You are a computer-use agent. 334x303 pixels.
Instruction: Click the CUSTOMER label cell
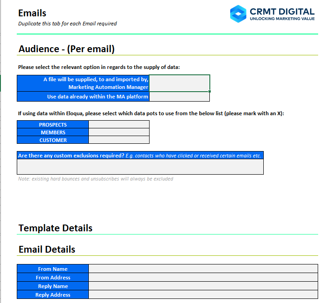53,140
